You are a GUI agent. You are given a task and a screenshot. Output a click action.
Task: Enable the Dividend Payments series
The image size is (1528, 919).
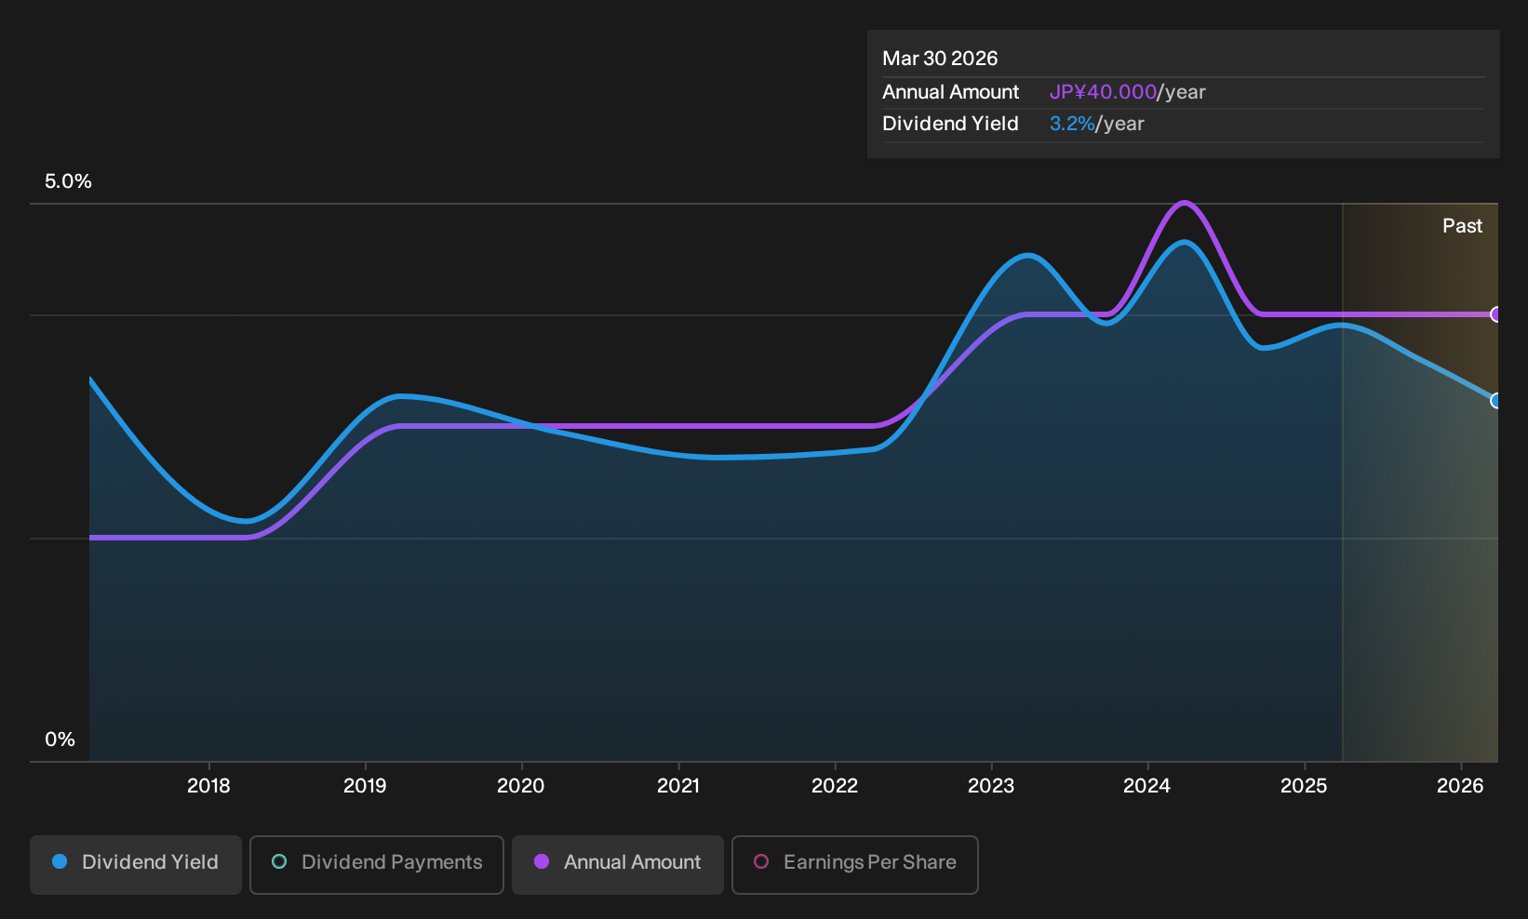377,865
